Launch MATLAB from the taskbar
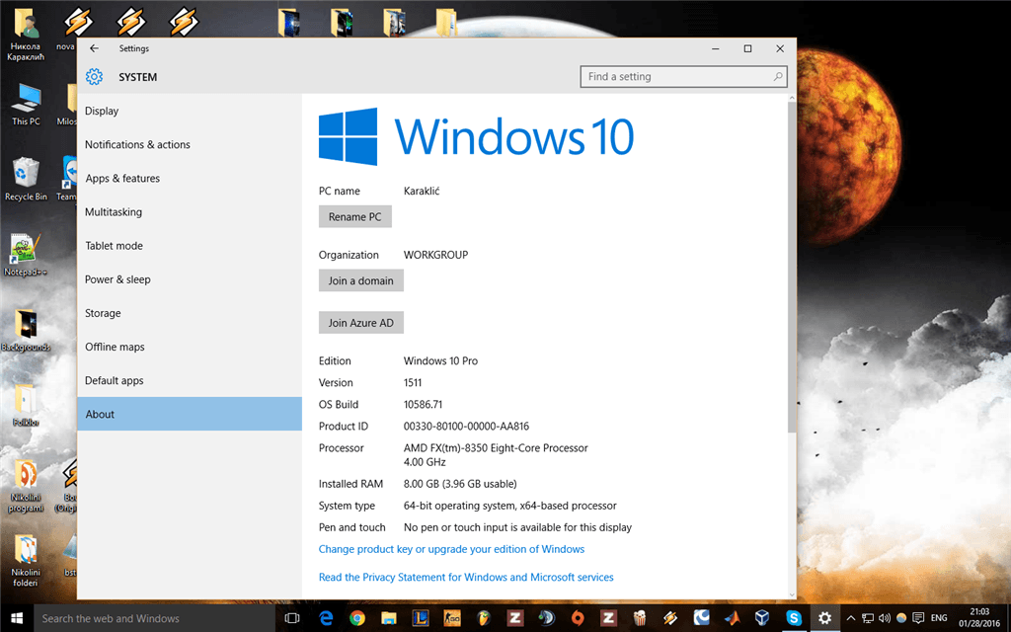Screen dimensions: 1011x632 tap(732, 618)
